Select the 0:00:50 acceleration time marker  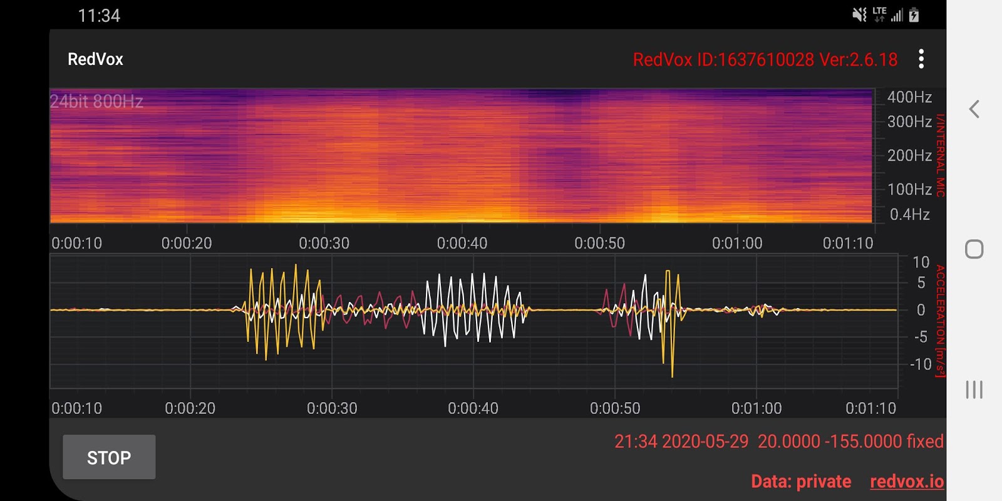pos(615,408)
